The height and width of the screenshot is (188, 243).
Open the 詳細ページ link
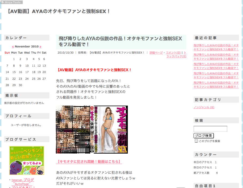pos(156,53)
